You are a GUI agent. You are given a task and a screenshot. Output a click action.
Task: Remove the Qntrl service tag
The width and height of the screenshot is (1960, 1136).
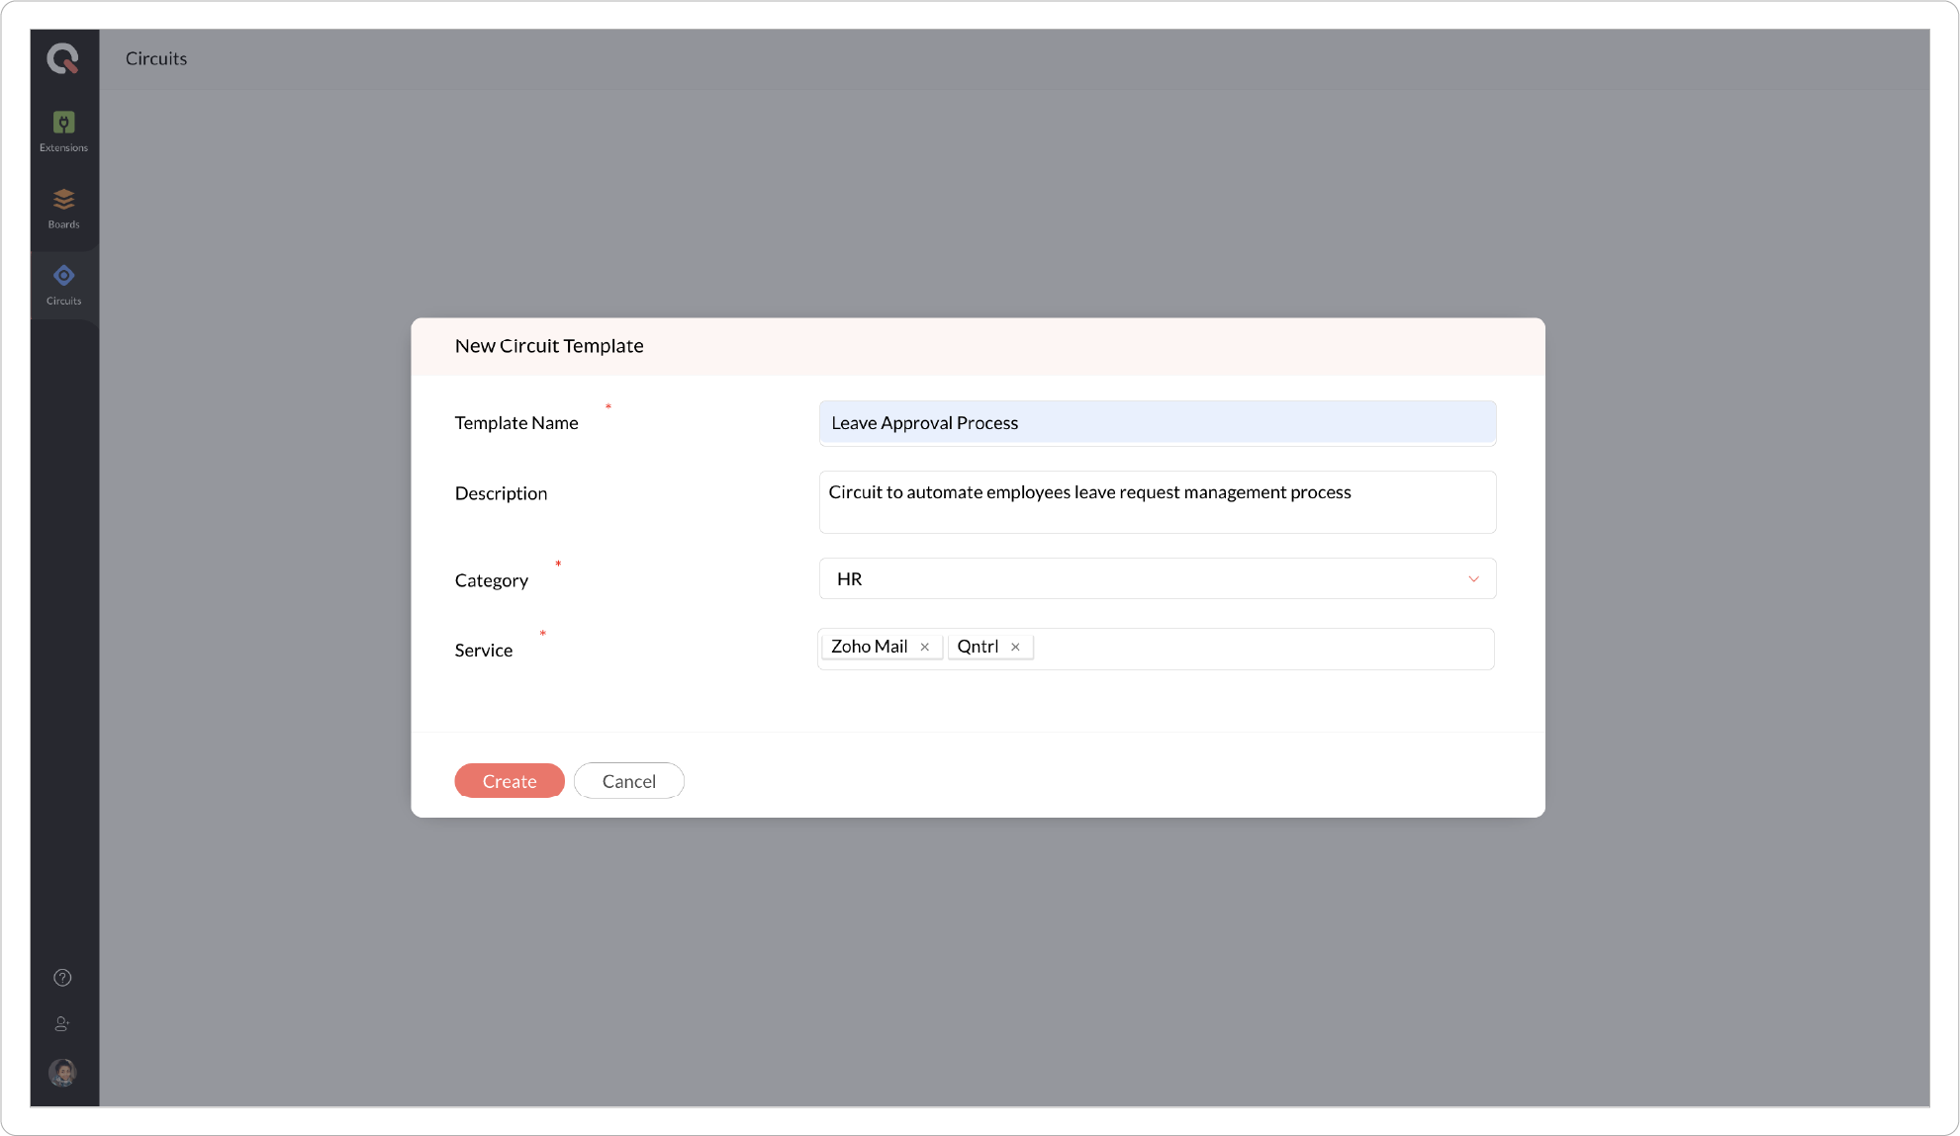point(1015,647)
